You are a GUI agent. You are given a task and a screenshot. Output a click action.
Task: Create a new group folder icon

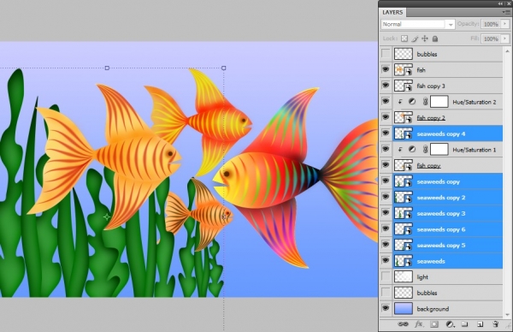pyautogui.click(x=464, y=324)
